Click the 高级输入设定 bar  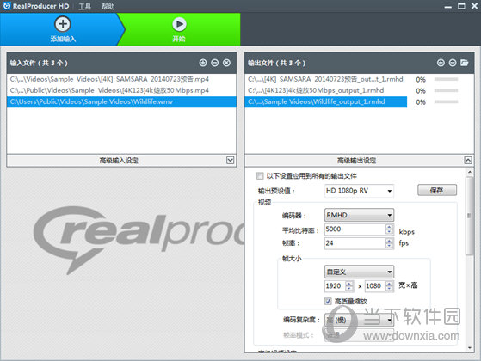121,161
